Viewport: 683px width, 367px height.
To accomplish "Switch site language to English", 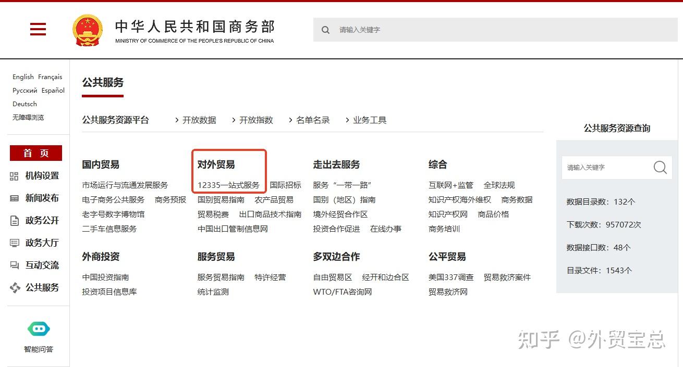I will point(22,77).
